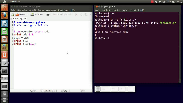
Task: Open the power session menu icon
Action: tap(181, 2)
